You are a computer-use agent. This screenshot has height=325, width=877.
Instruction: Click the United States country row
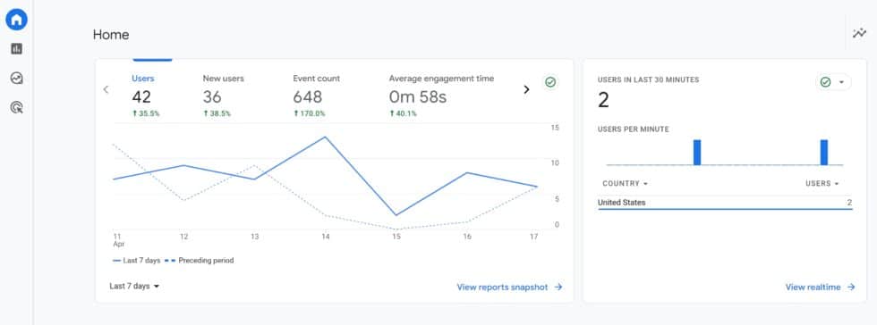(725, 203)
